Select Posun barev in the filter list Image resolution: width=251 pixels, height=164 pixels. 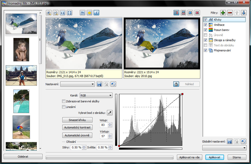tap(221, 30)
